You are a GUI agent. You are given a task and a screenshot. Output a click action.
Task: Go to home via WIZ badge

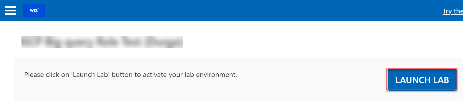pos(34,11)
